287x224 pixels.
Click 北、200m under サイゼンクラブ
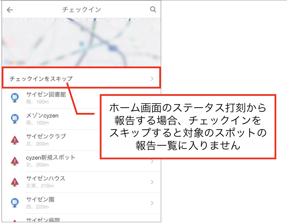tap(37, 144)
